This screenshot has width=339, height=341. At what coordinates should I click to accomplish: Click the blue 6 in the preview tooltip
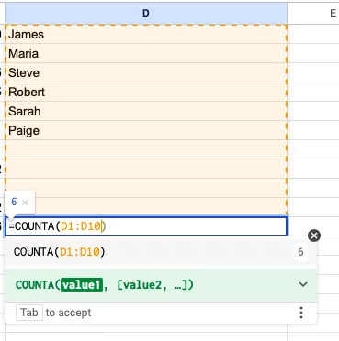pos(14,202)
